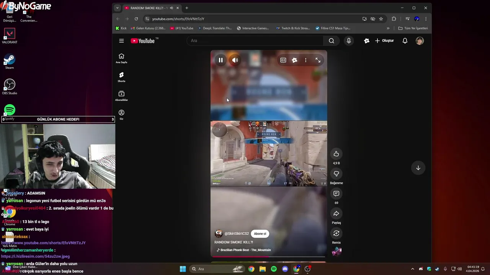Click the site info icon in address bar
The height and width of the screenshot is (275, 490).
click(x=147, y=19)
